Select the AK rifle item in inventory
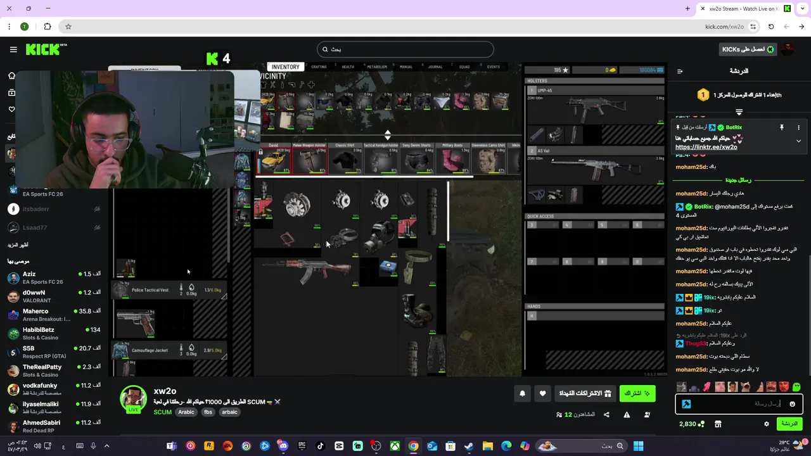Viewport: 811px width, 456px height. coord(315,271)
